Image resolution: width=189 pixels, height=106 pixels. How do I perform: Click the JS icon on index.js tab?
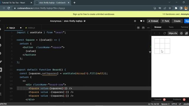pos(26,28)
